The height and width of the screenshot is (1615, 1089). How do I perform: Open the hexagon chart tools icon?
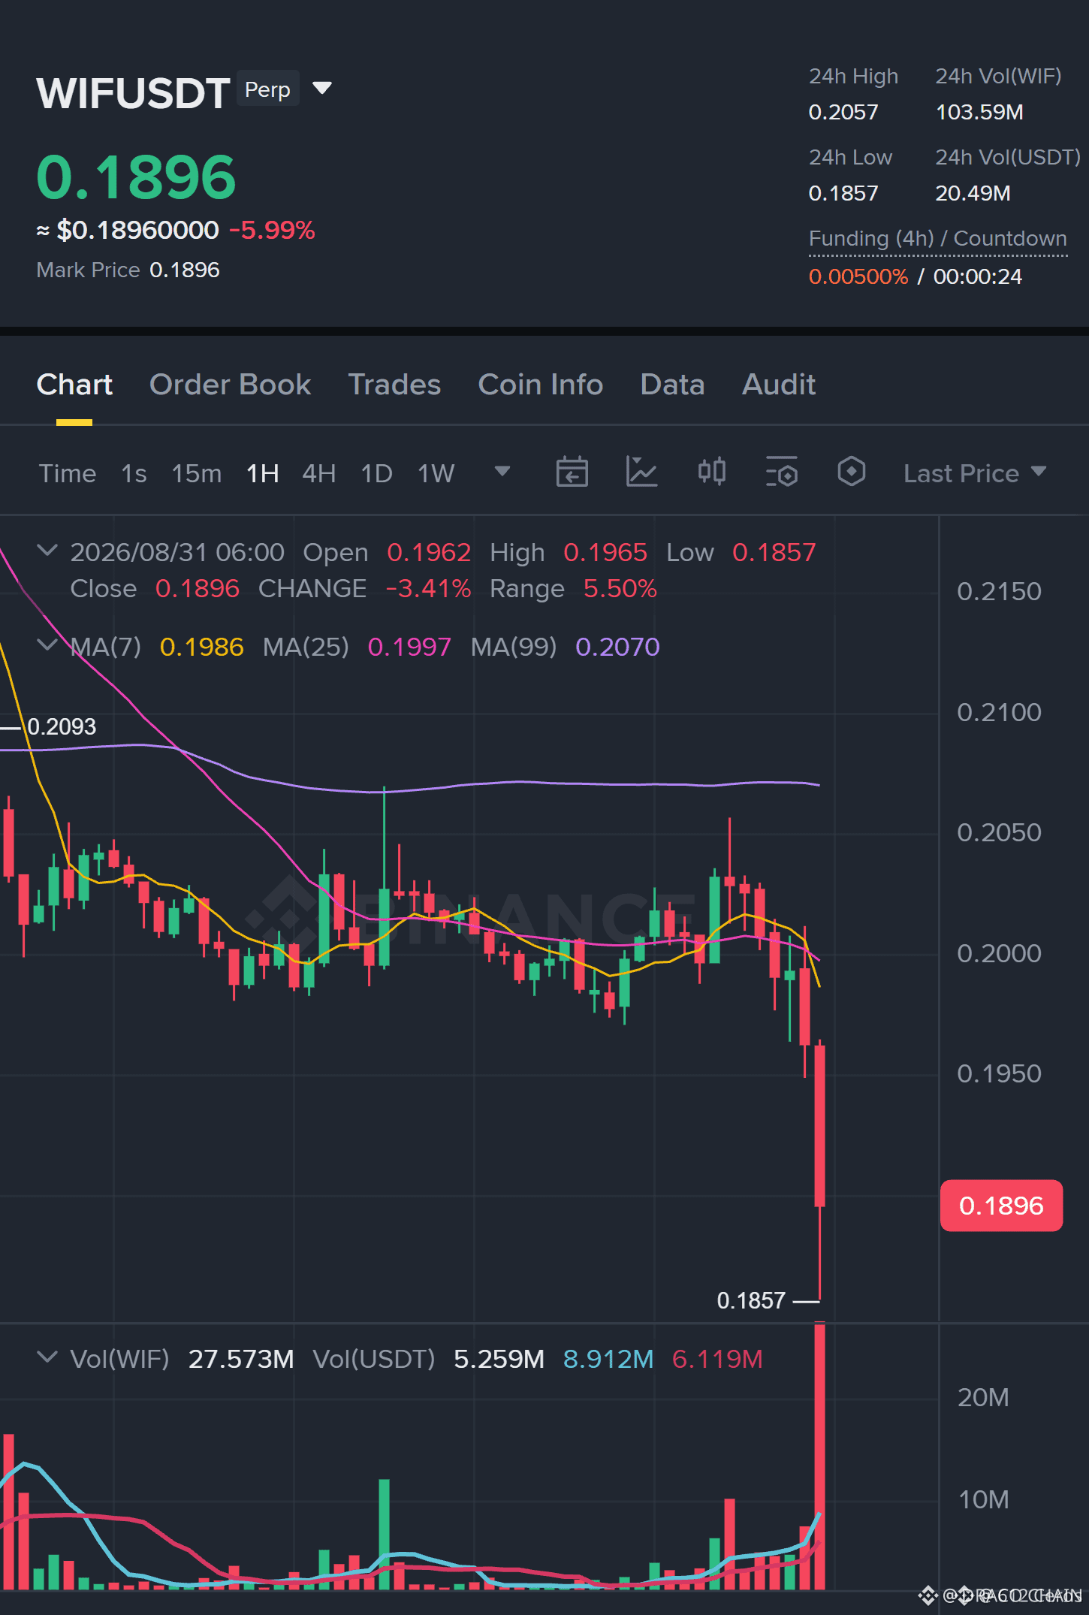click(x=851, y=472)
